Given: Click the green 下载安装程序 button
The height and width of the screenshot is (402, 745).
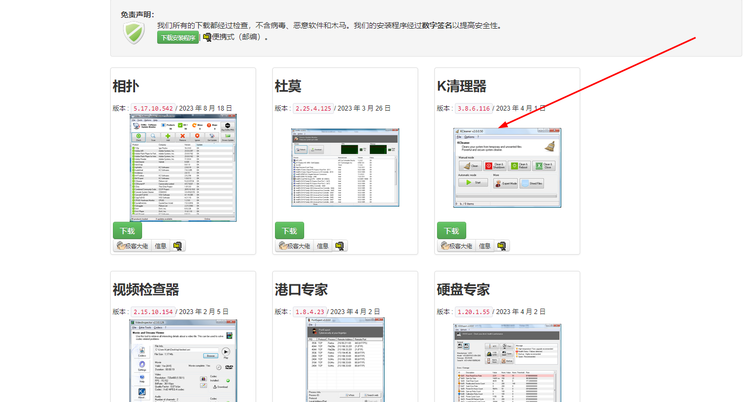Looking at the screenshot, I should click(178, 38).
